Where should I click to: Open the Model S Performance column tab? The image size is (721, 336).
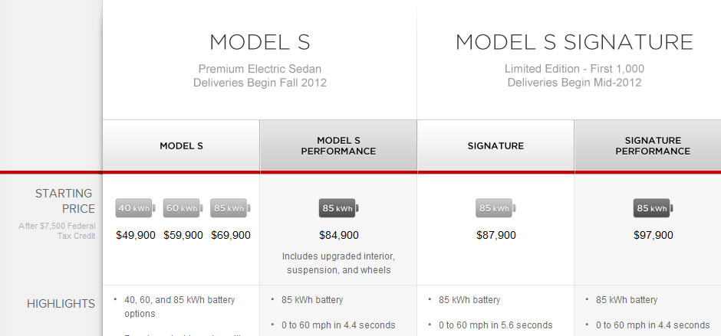338,146
